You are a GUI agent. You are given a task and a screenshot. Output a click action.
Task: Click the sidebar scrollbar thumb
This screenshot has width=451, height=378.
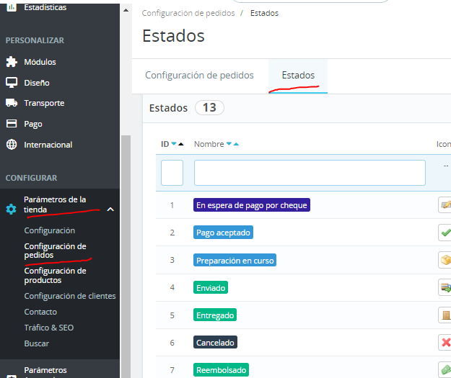pyautogui.click(x=126, y=256)
